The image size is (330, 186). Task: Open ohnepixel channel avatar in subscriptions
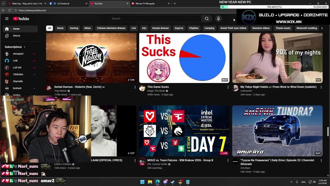7,54
